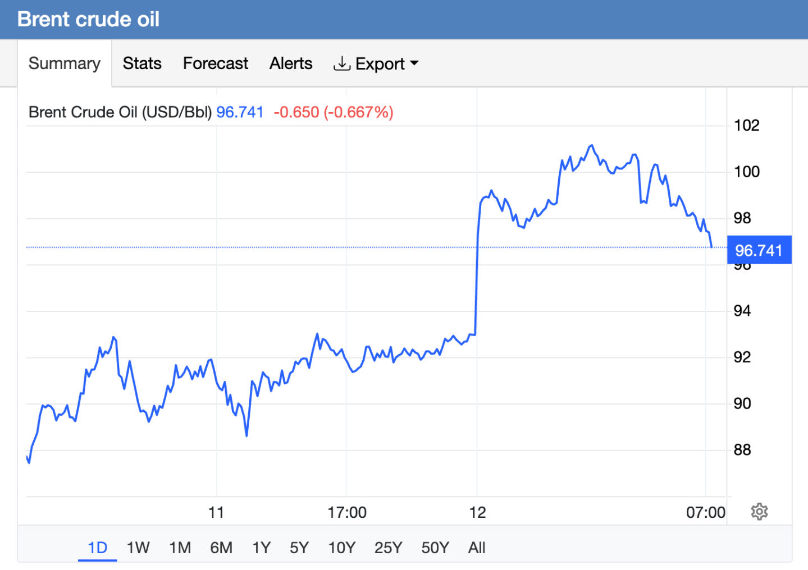Viewport: 808px width, 570px height.
Task: Click the Export download icon
Action: pyautogui.click(x=341, y=63)
